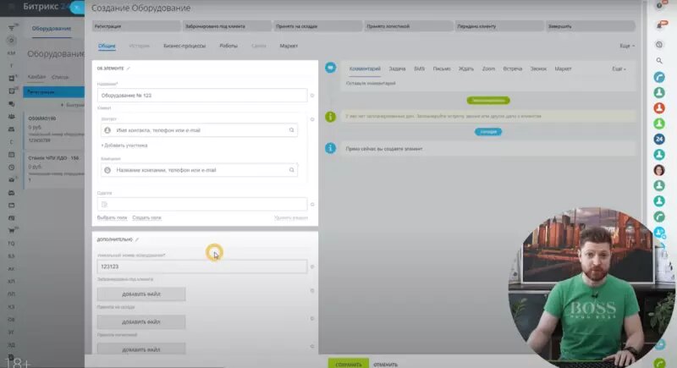Open the clock icon in right sidebar
Viewport: 677px width, 368px height.
point(659,45)
